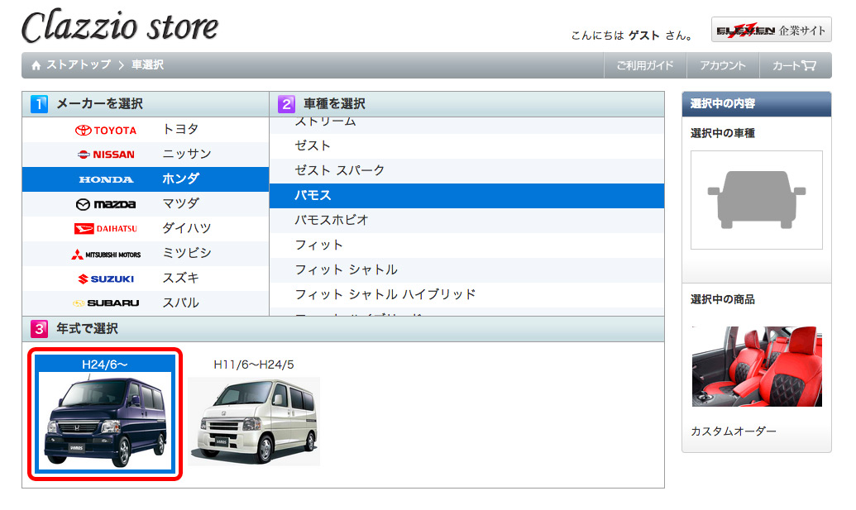Click the 選択中の内容 panel header
This screenshot has width=856, height=510.
[x=757, y=103]
